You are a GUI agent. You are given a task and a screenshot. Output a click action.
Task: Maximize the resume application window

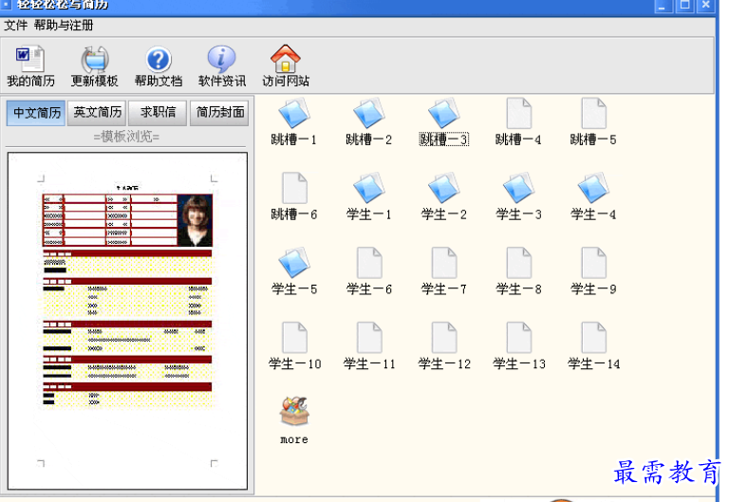point(684,6)
